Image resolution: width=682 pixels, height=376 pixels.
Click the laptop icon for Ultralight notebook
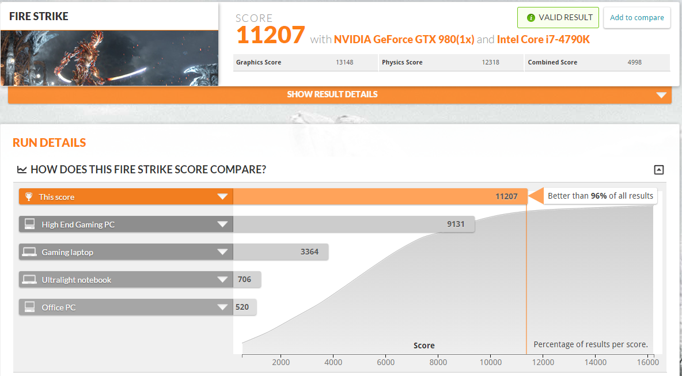click(x=29, y=279)
